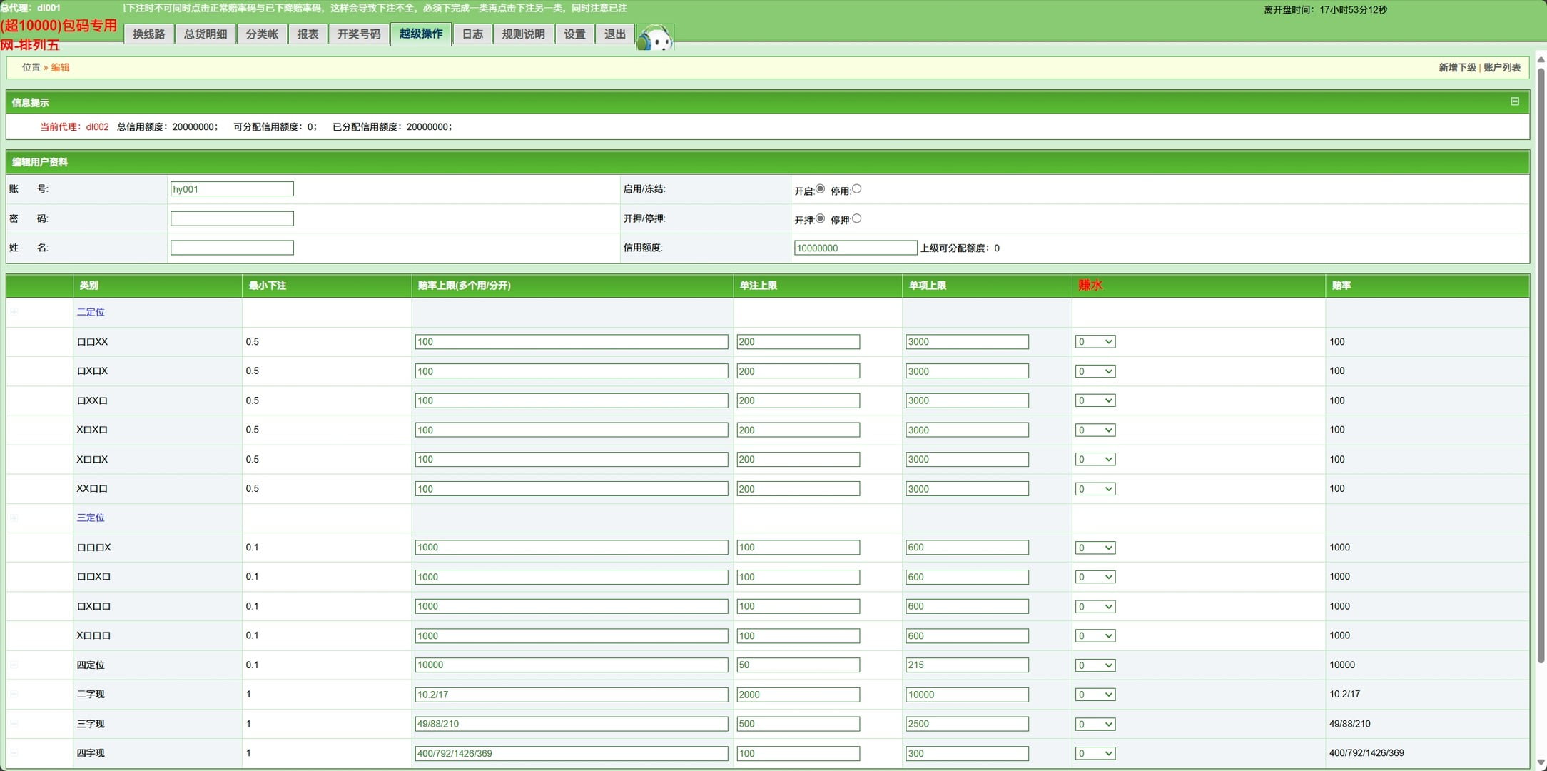Expand the 三定位 plus icon
Image resolution: width=1547 pixels, height=771 pixels.
tap(14, 518)
